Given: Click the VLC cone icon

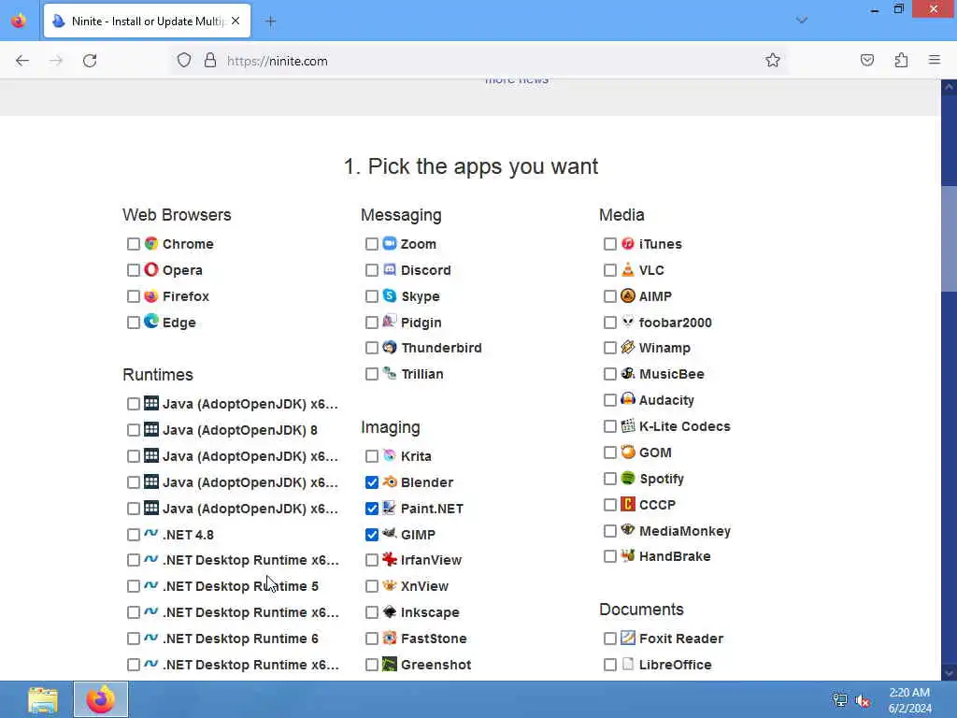Looking at the screenshot, I should click(x=627, y=270).
